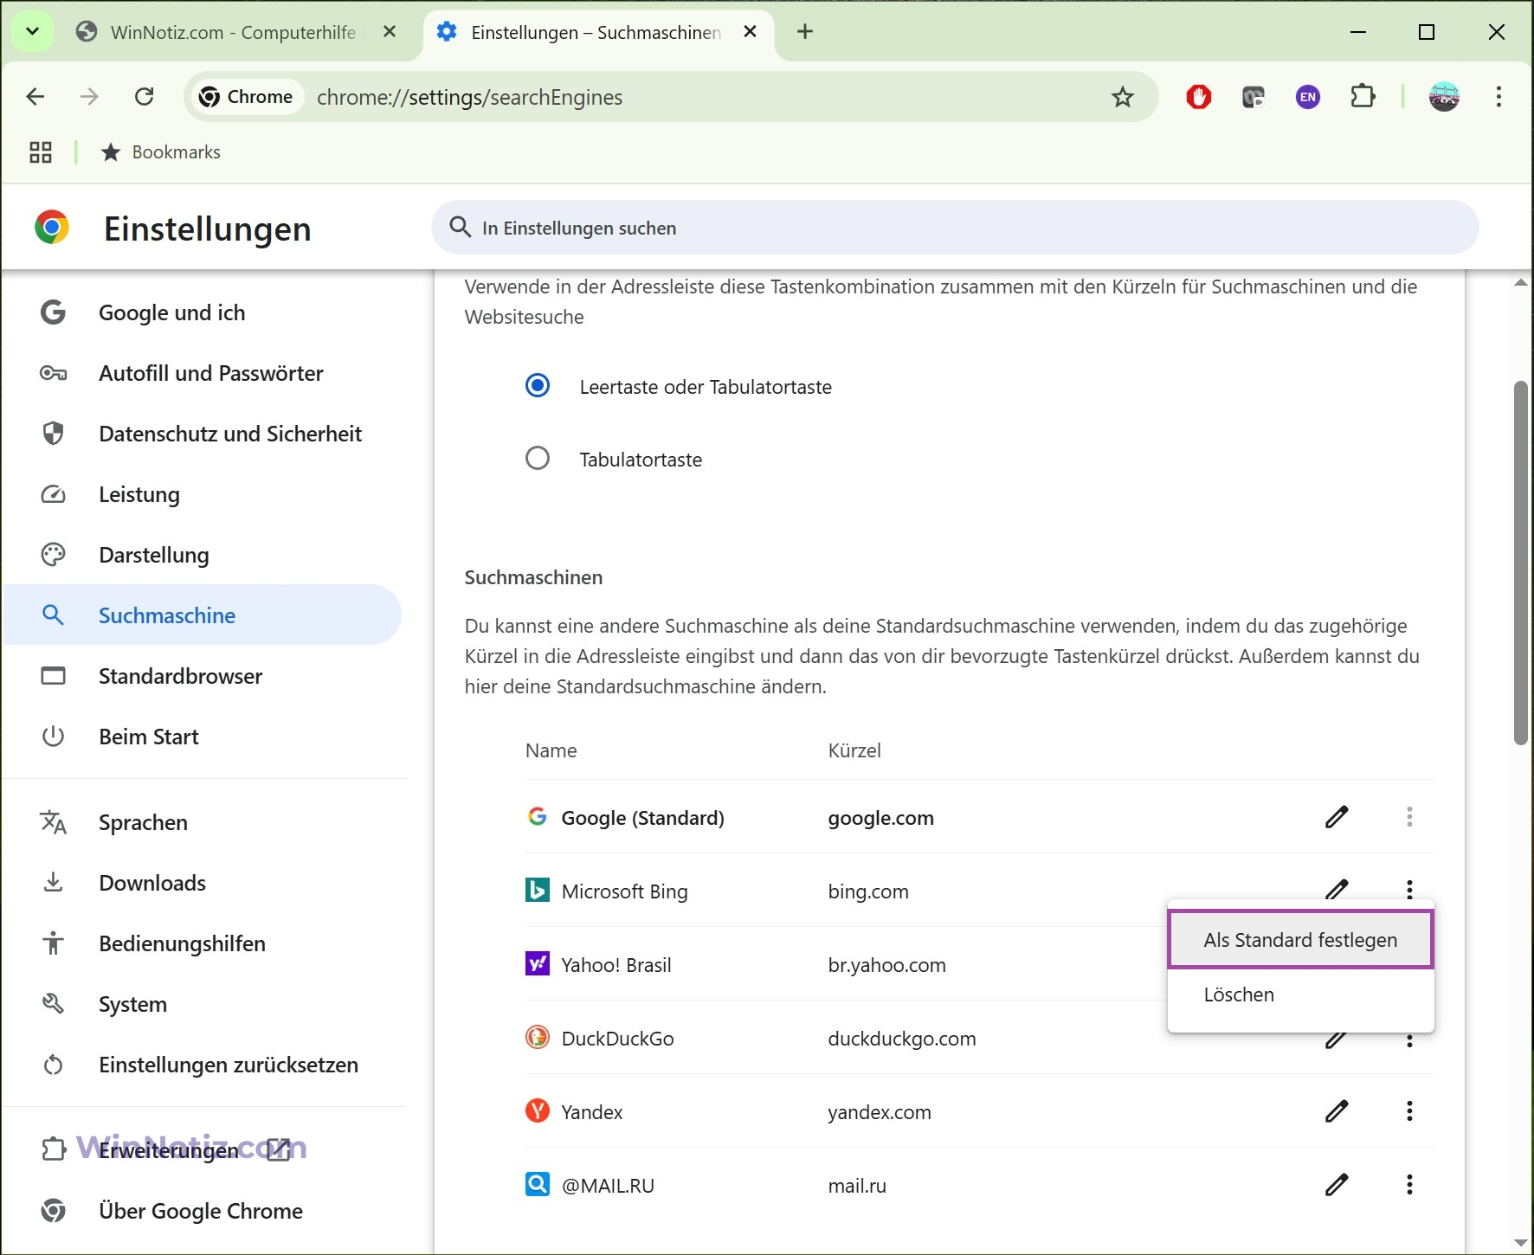Open System settings section
This screenshot has width=1534, height=1255.
pos(203,1004)
